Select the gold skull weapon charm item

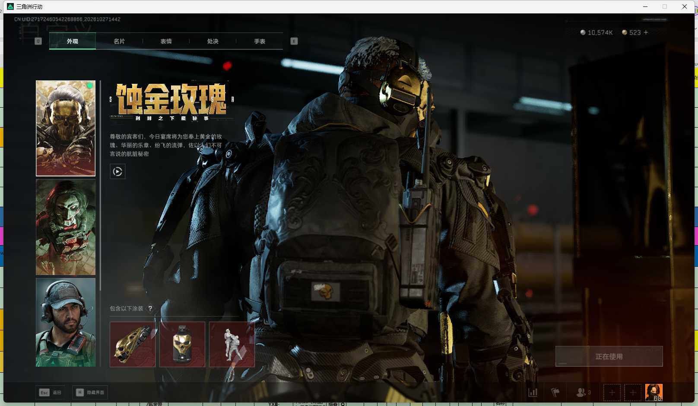133,344
